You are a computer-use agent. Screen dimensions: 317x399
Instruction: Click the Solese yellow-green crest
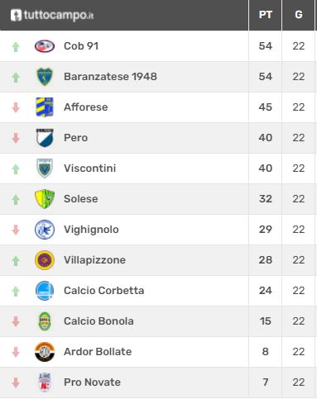pyautogui.click(x=45, y=199)
